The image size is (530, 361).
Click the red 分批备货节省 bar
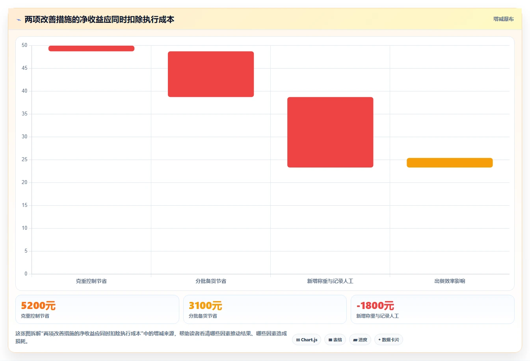tap(211, 74)
